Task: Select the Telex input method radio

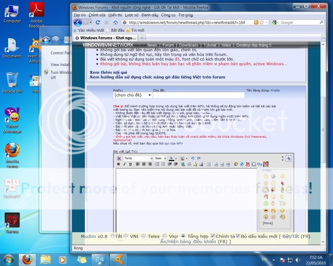Action: pyautogui.click(x=144, y=236)
